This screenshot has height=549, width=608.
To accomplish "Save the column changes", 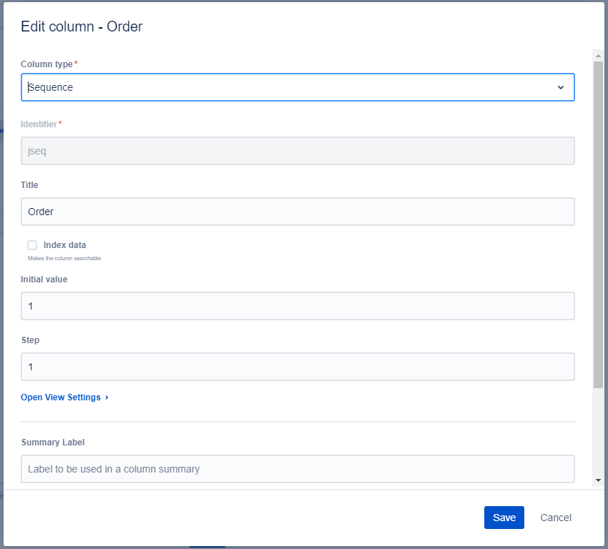I will (504, 518).
